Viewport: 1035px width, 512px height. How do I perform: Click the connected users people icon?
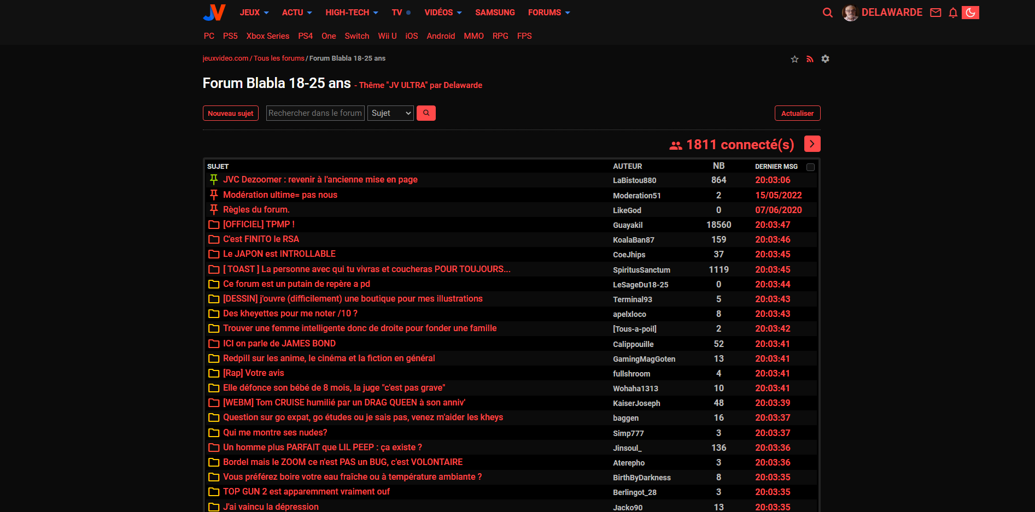point(676,145)
